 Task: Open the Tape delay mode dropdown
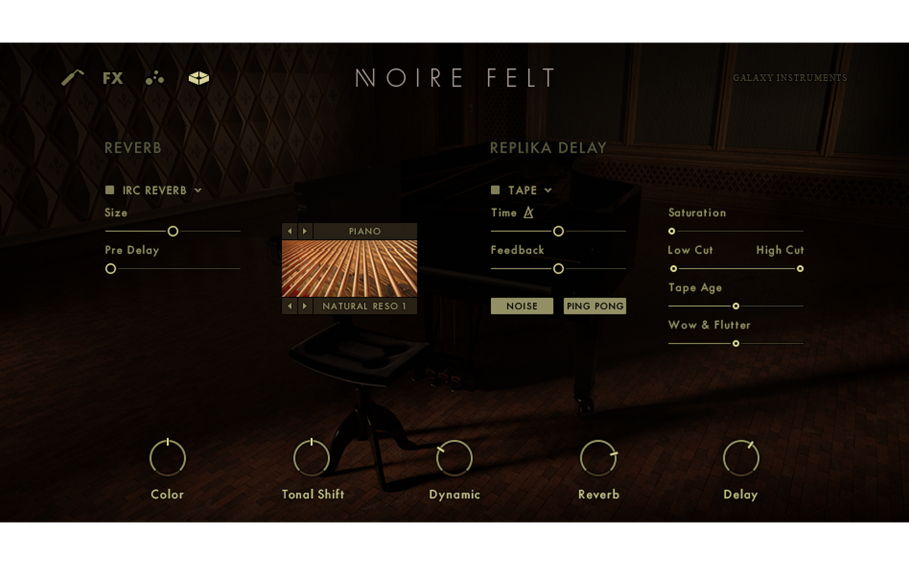[x=530, y=190]
